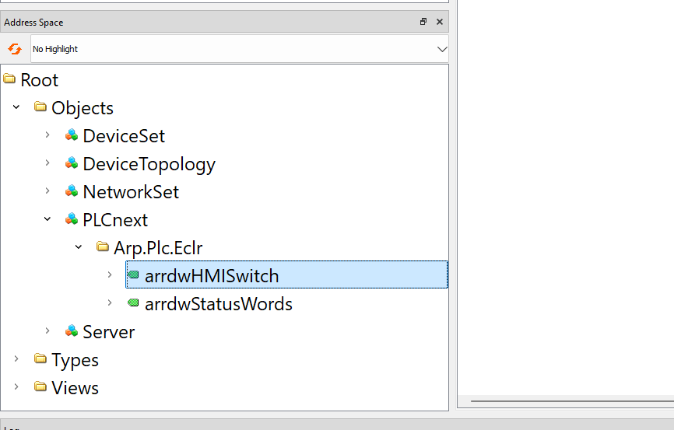Select the Views folder label
This screenshot has width=674, height=430.
(75, 387)
